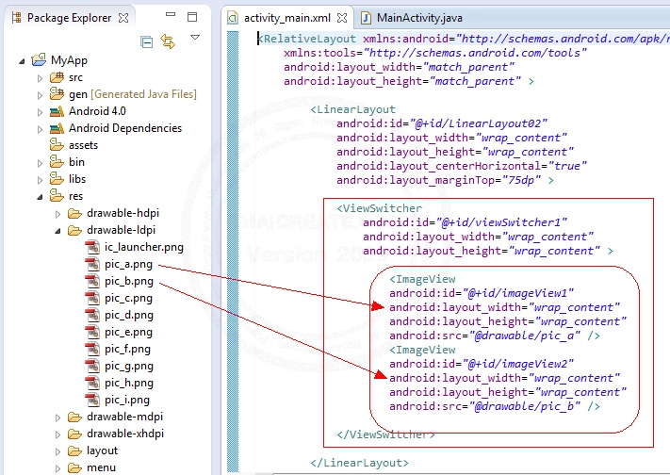Image resolution: width=670 pixels, height=475 pixels.
Task: Click the "75dp" marginTop value
Action: tap(521, 180)
